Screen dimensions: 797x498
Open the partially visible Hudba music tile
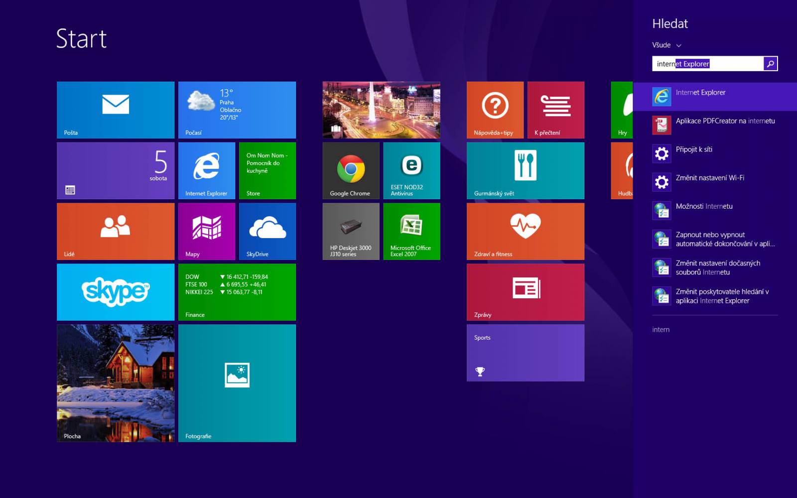tap(622, 171)
